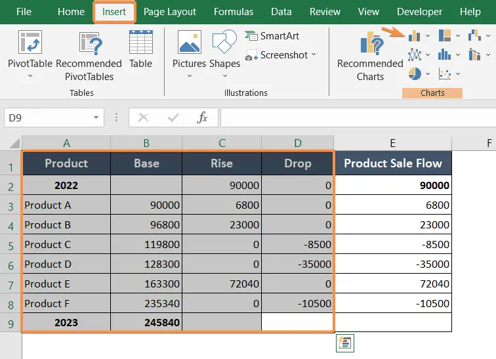Click the formula bar Enter checkmark
496x359 pixels.
click(x=173, y=117)
